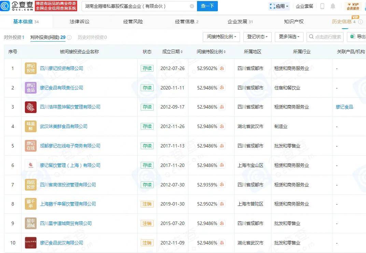The width and height of the screenshot is (366, 253).
Task: Click the 住宿和餐饮业 industry cell
Action: click(x=287, y=88)
